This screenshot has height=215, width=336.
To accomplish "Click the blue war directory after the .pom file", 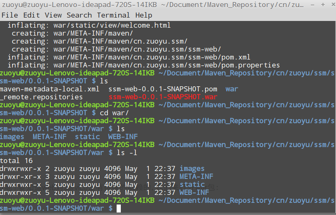I will [232, 89].
